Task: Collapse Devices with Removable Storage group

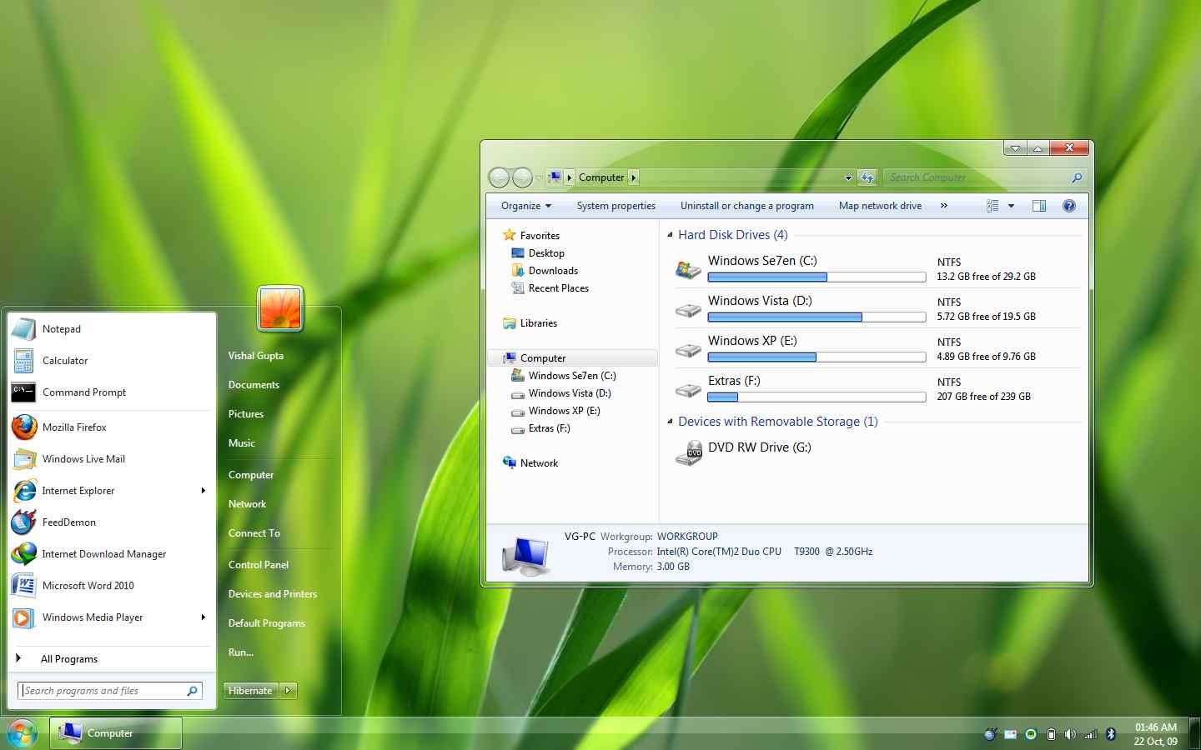Action: (671, 422)
